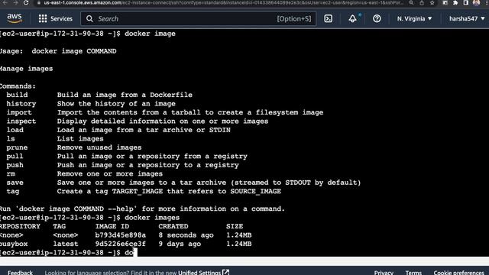The height and width of the screenshot is (275, 489).
Task: Click '8 seconds ago' created value
Action: (x=186, y=235)
